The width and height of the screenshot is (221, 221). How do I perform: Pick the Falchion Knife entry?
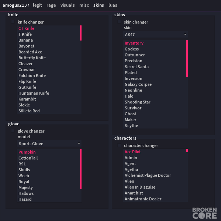coord(48,76)
